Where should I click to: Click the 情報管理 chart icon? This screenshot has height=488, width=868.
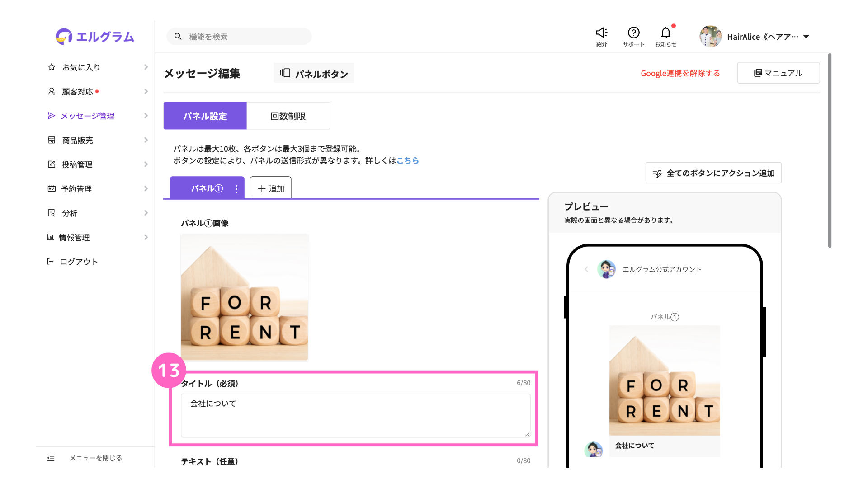pos(50,237)
